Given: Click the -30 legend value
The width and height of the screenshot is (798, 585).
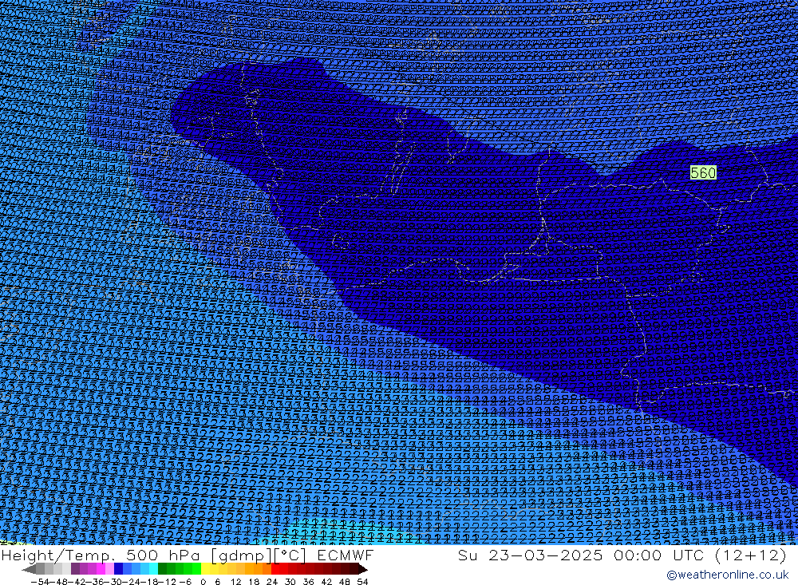Looking at the screenshot, I should [113, 582].
